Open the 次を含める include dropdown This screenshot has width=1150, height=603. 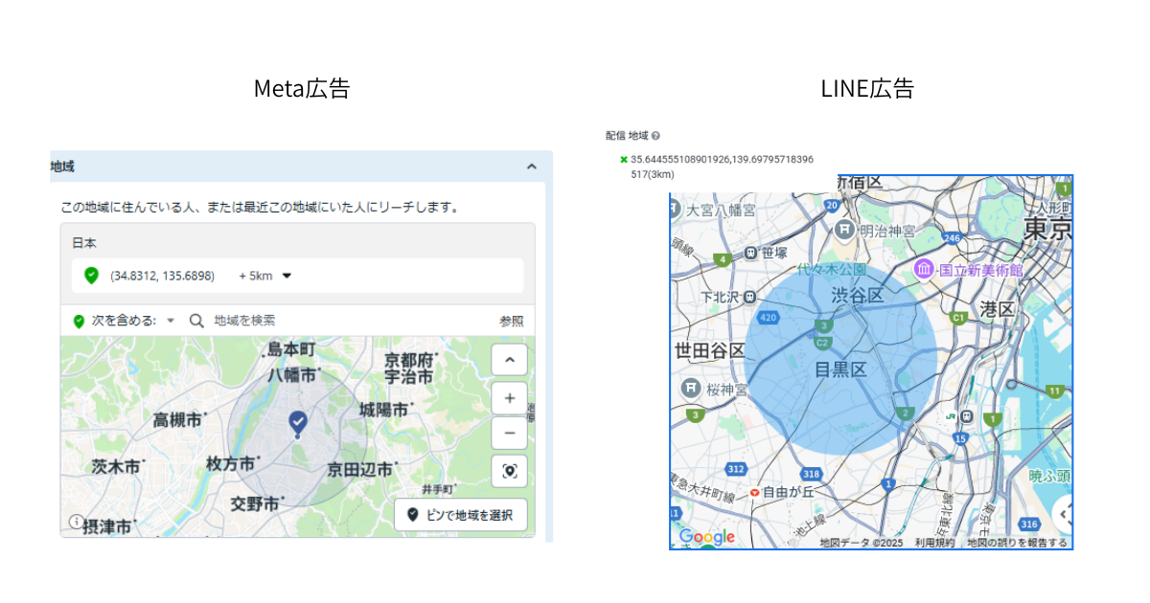click(x=171, y=321)
